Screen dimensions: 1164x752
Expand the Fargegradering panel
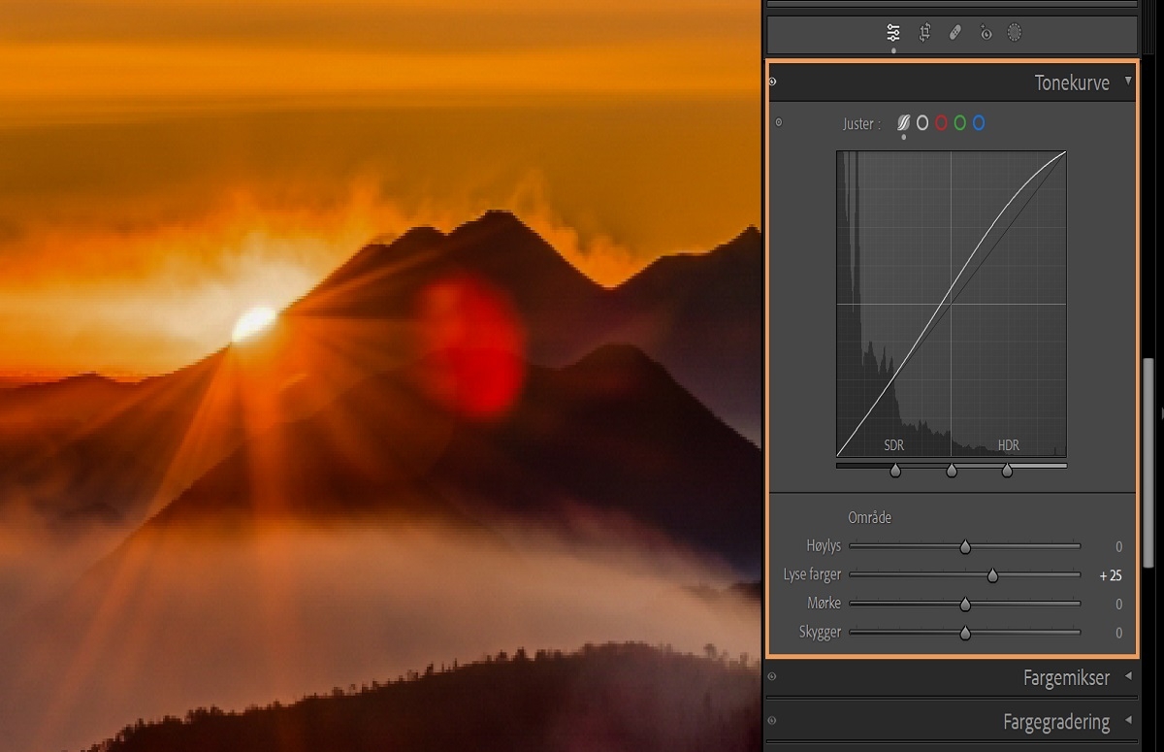(x=1128, y=721)
